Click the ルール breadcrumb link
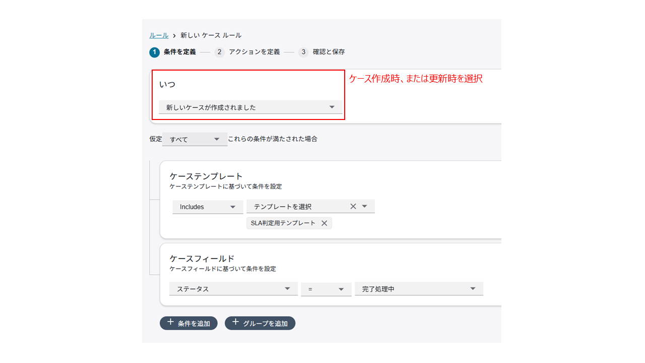 [x=159, y=35]
